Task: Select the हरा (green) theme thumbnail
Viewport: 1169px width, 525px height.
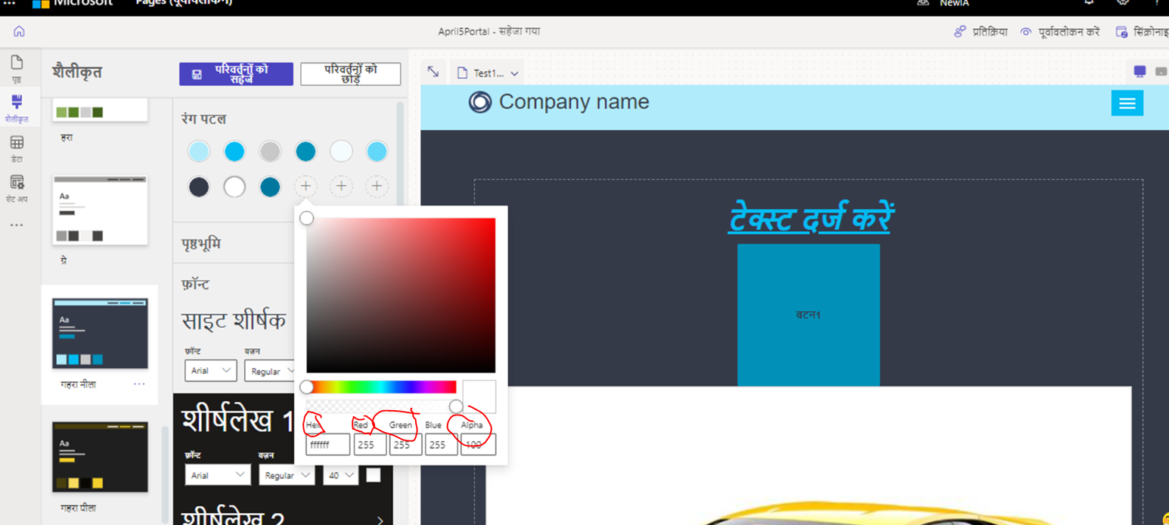Action: click(x=100, y=110)
